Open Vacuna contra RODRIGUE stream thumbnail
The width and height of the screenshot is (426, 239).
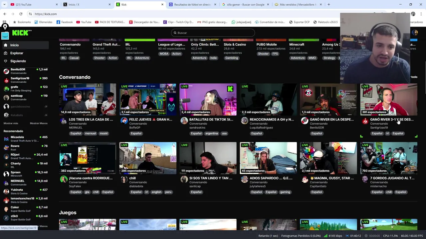pyautogui.click(x=88, y=158)
